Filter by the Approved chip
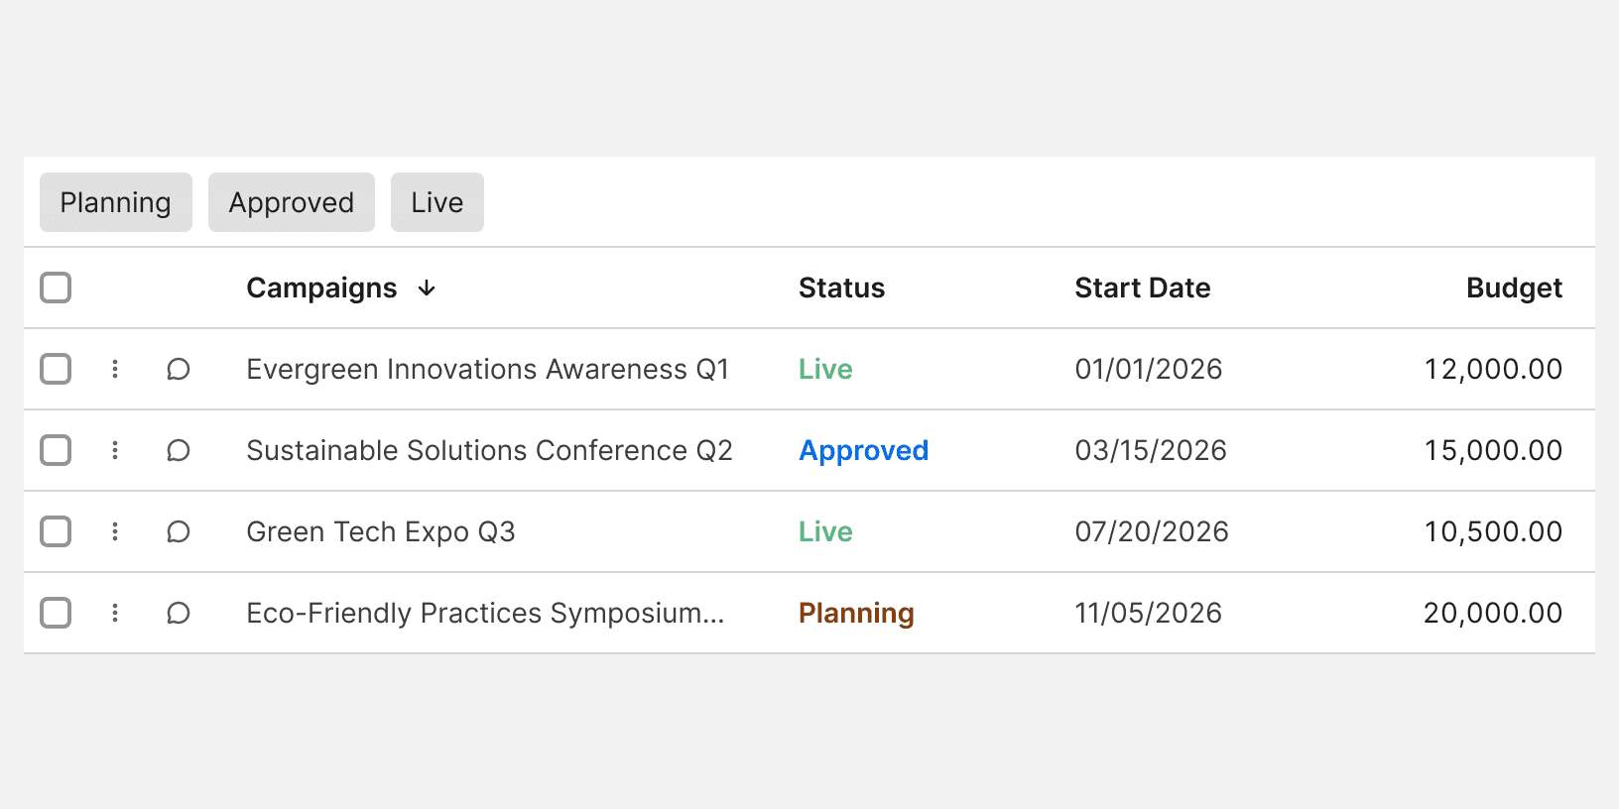 point(292,202)
